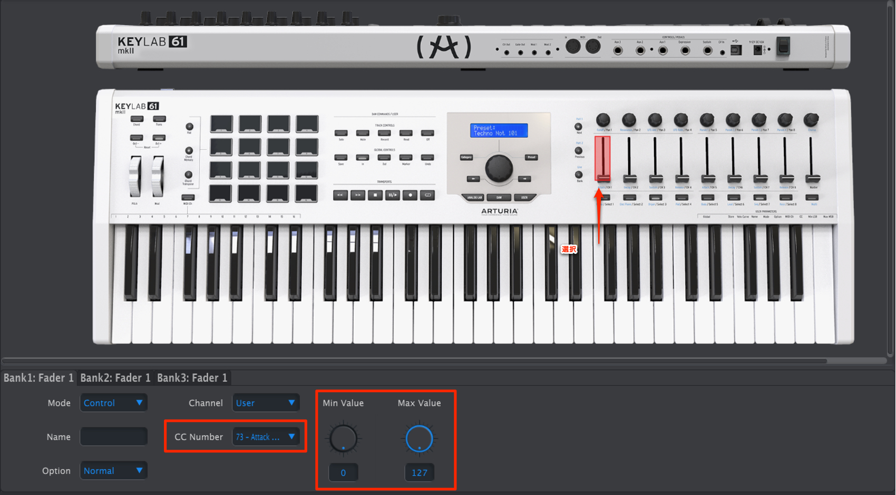Select the Chord Memory round button
Viewport: 896px width, 495px height.
(189, 151)
